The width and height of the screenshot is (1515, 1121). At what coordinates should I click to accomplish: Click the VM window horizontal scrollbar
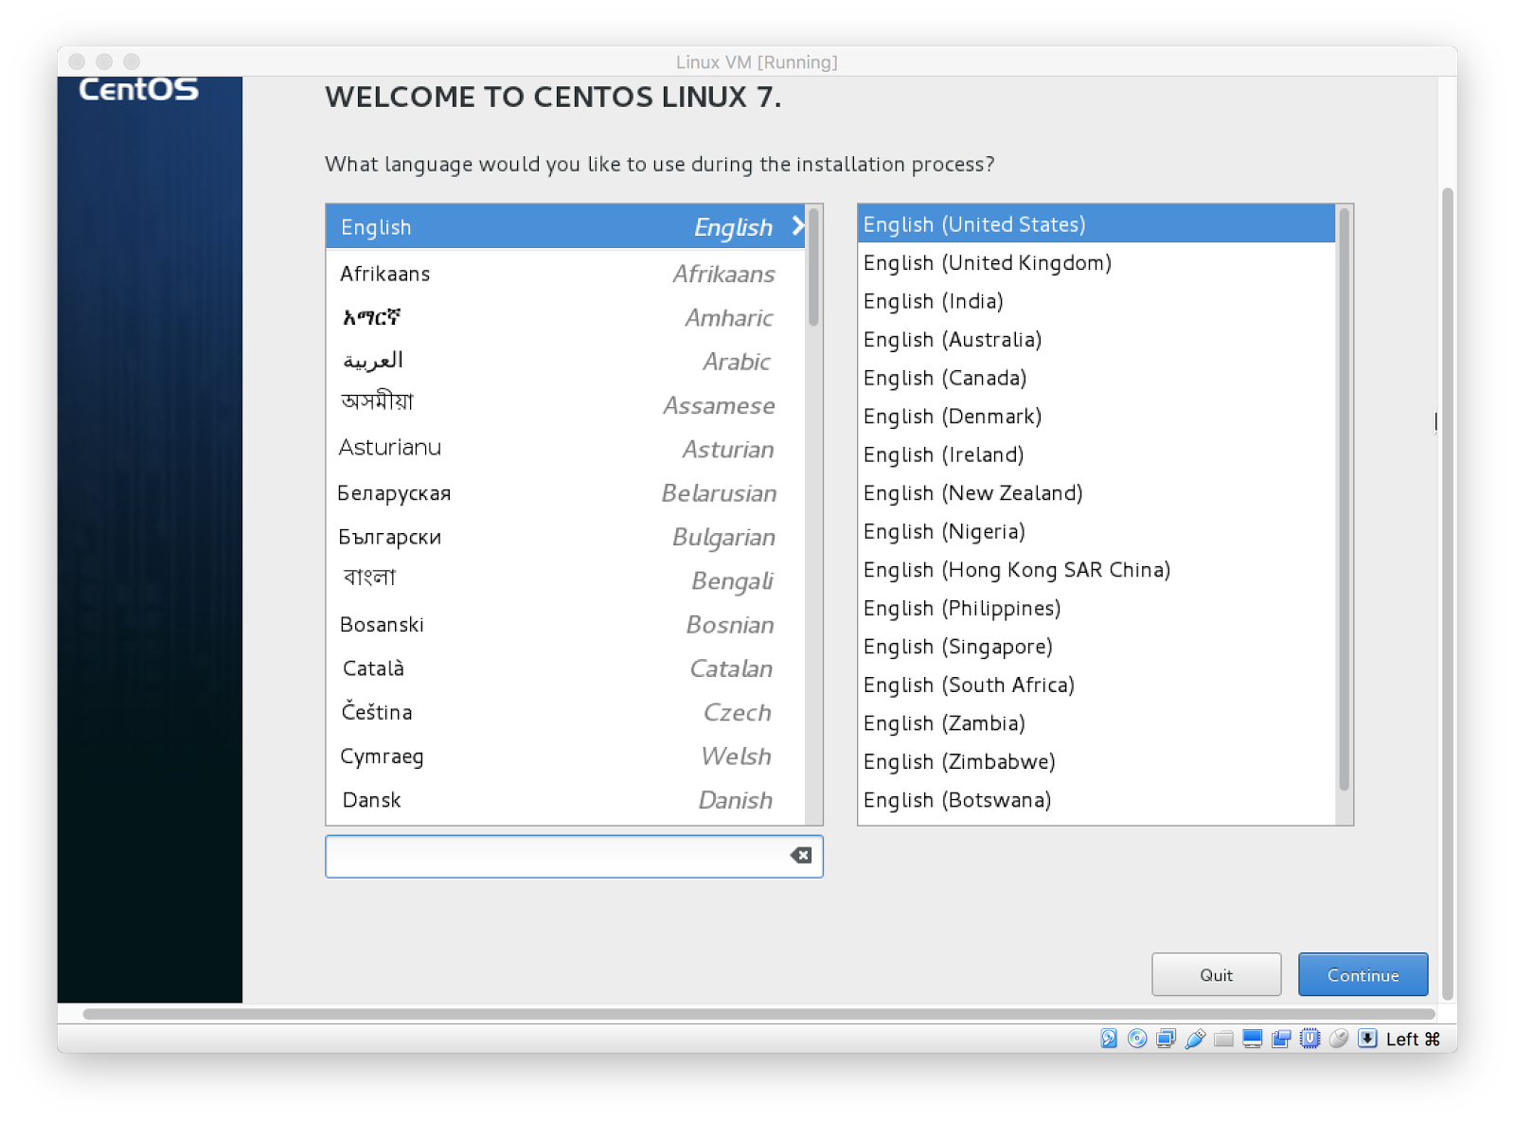(757, 1014)
